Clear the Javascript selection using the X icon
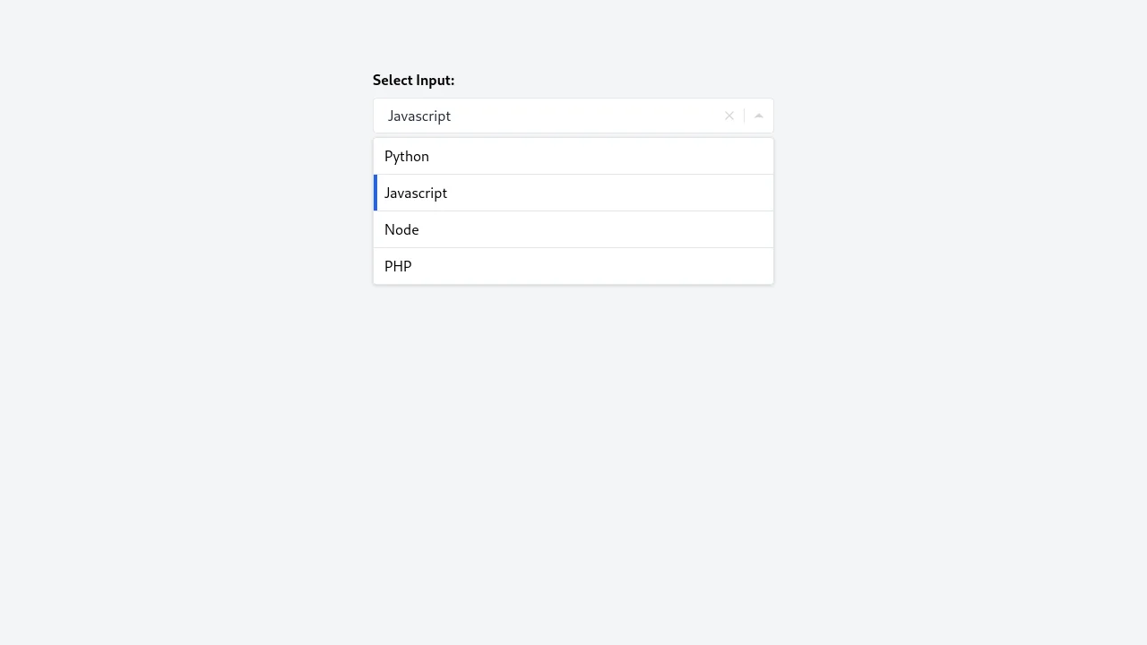This screenshot has height=645, width=1147. click(729, 116)
